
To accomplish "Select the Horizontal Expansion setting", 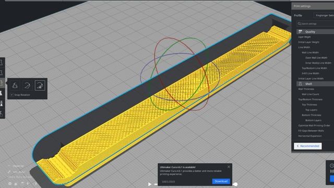I will tap(310, 136).
